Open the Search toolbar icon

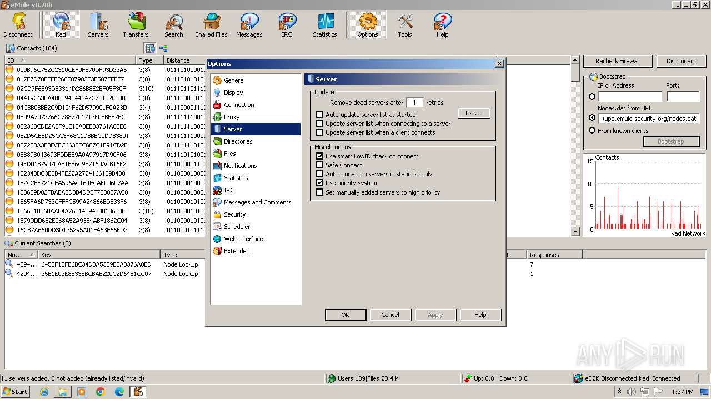174,25
